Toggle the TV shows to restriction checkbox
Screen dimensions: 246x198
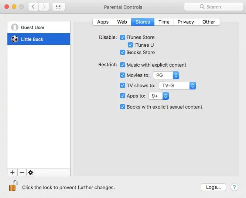pos(123,85)
